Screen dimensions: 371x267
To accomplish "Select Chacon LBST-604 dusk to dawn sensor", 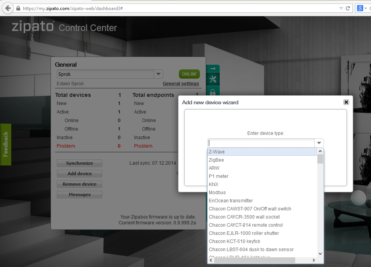I will [x=262, y=250].
